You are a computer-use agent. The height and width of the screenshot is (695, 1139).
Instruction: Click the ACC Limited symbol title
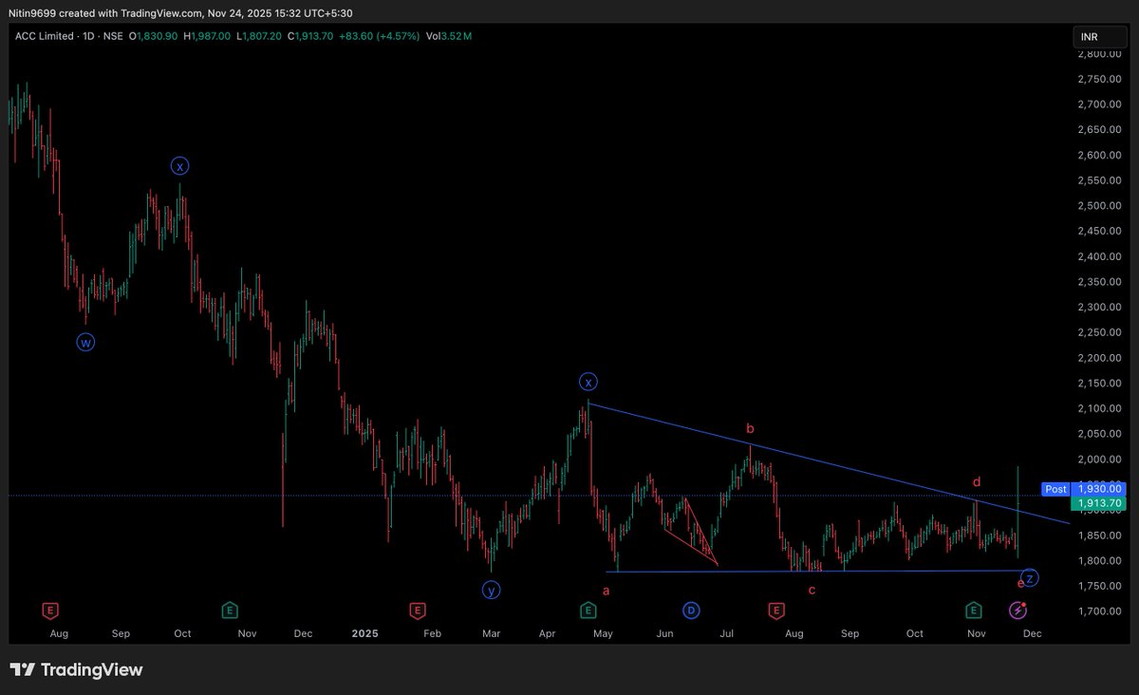tap(42, 35)
